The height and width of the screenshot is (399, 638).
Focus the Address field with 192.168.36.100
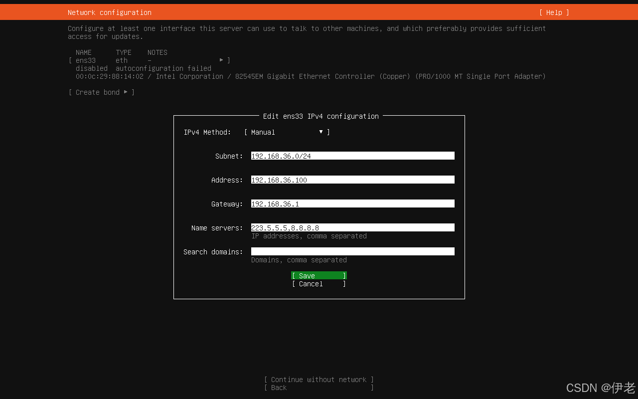352,180
